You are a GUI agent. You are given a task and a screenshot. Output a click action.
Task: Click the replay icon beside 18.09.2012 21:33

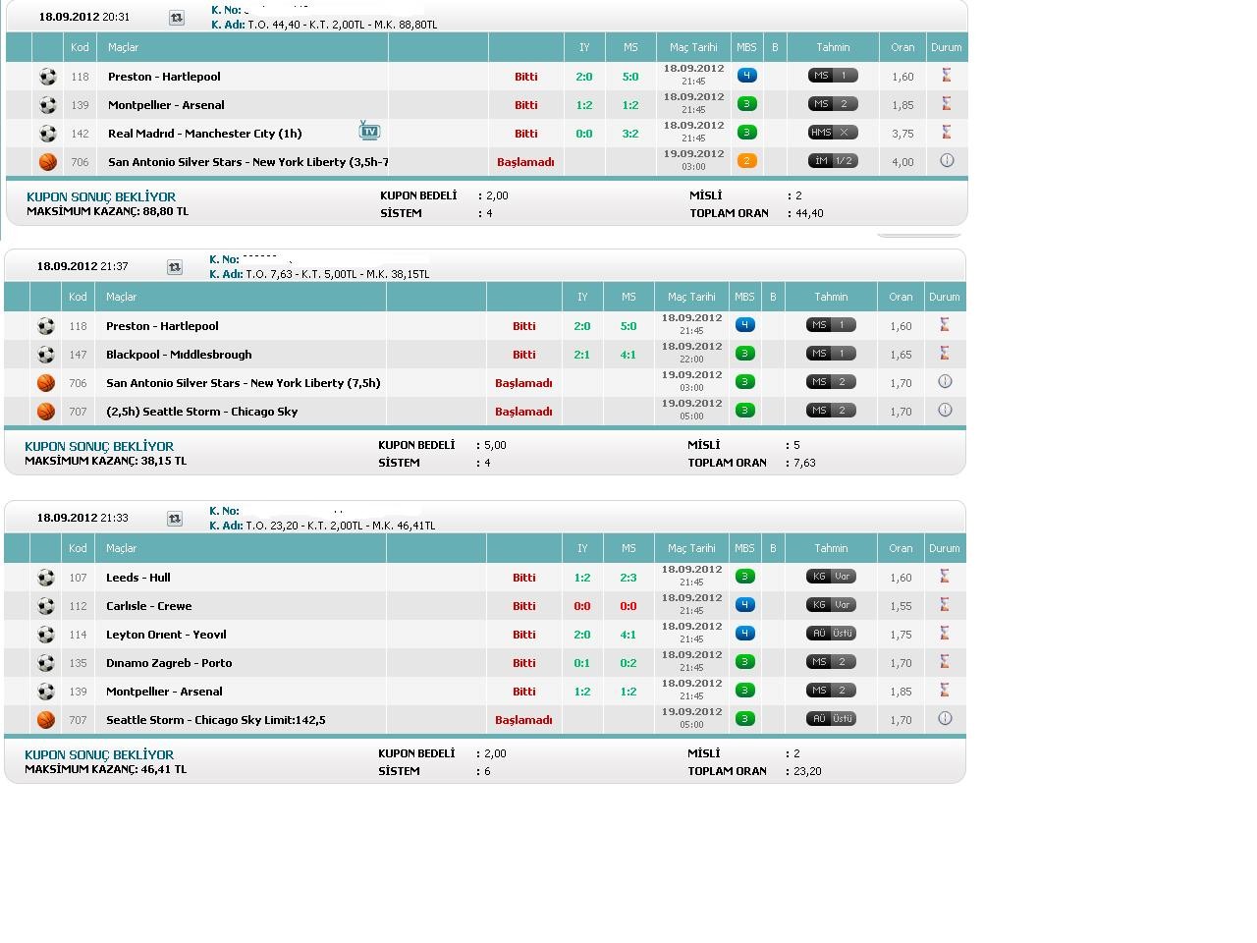coord(175,519)
